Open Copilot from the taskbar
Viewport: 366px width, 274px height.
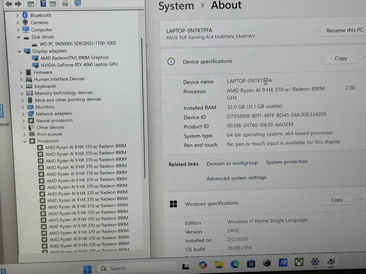(x=203, y=265)
